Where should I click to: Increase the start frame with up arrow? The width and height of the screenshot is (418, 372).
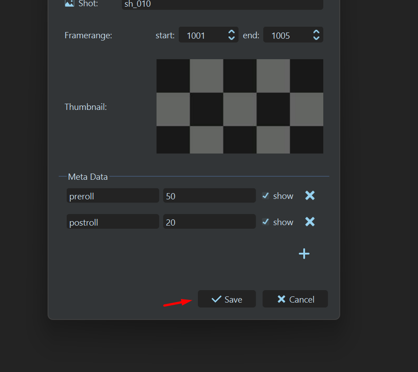(231, 32)
